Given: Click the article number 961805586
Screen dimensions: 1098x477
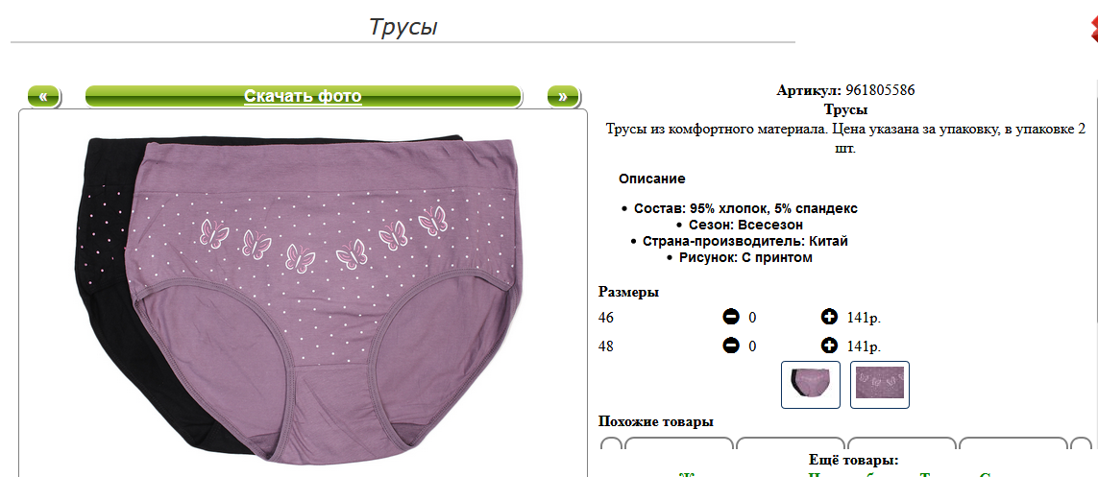Looking at the screenshot, I should coord(880,90).
